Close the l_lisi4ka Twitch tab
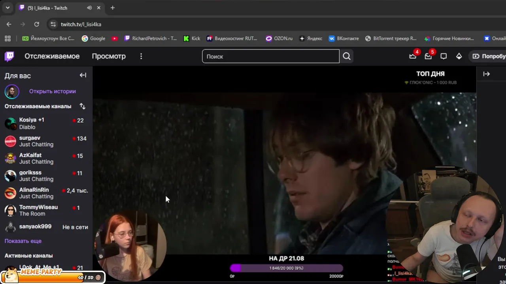The width and height of the screenshot is (506, 284). pyautogui.click(x=98, y=8)
